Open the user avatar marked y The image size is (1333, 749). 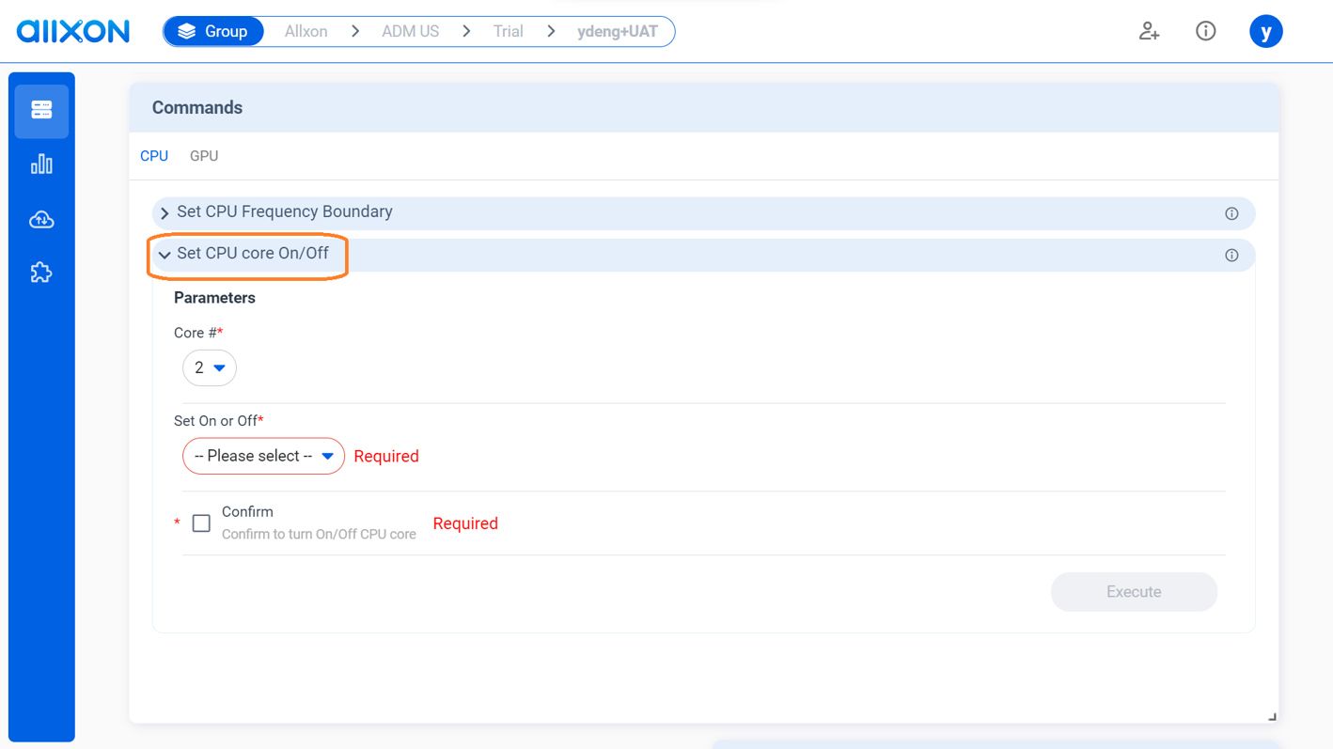click(x=1265, y=31)
